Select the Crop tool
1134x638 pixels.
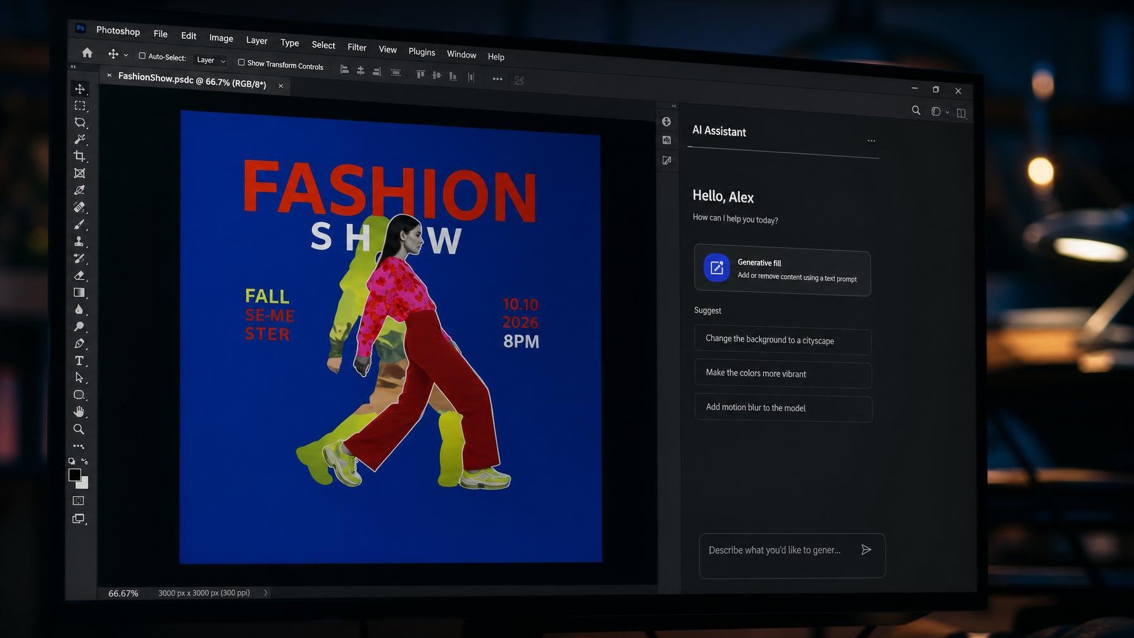pyautogui.click(x=80, y=156)
